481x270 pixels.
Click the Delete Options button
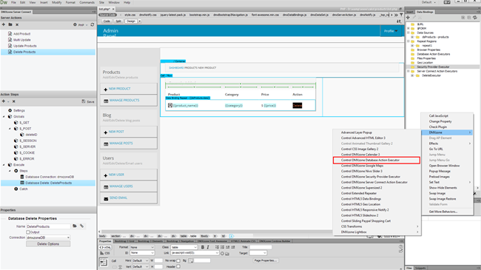(48, 244)
